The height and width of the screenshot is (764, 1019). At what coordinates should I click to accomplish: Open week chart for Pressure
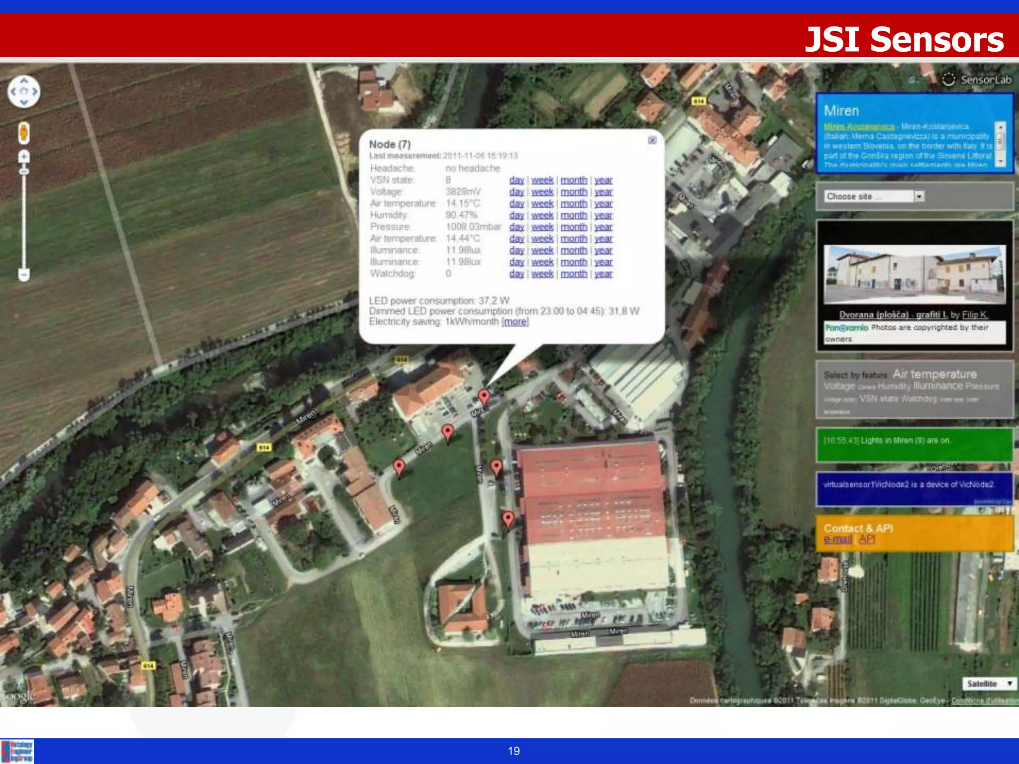pyautogui.click(x=542, y=227)
